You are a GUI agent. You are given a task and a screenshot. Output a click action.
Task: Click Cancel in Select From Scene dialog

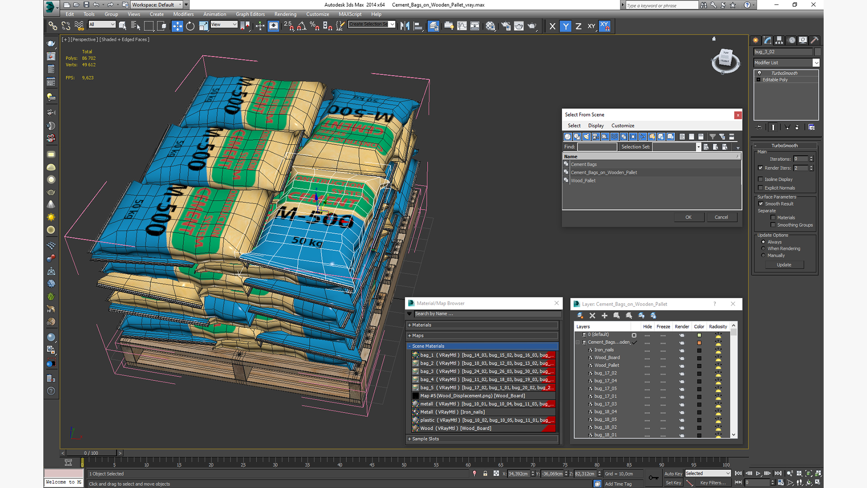[721, 217]
